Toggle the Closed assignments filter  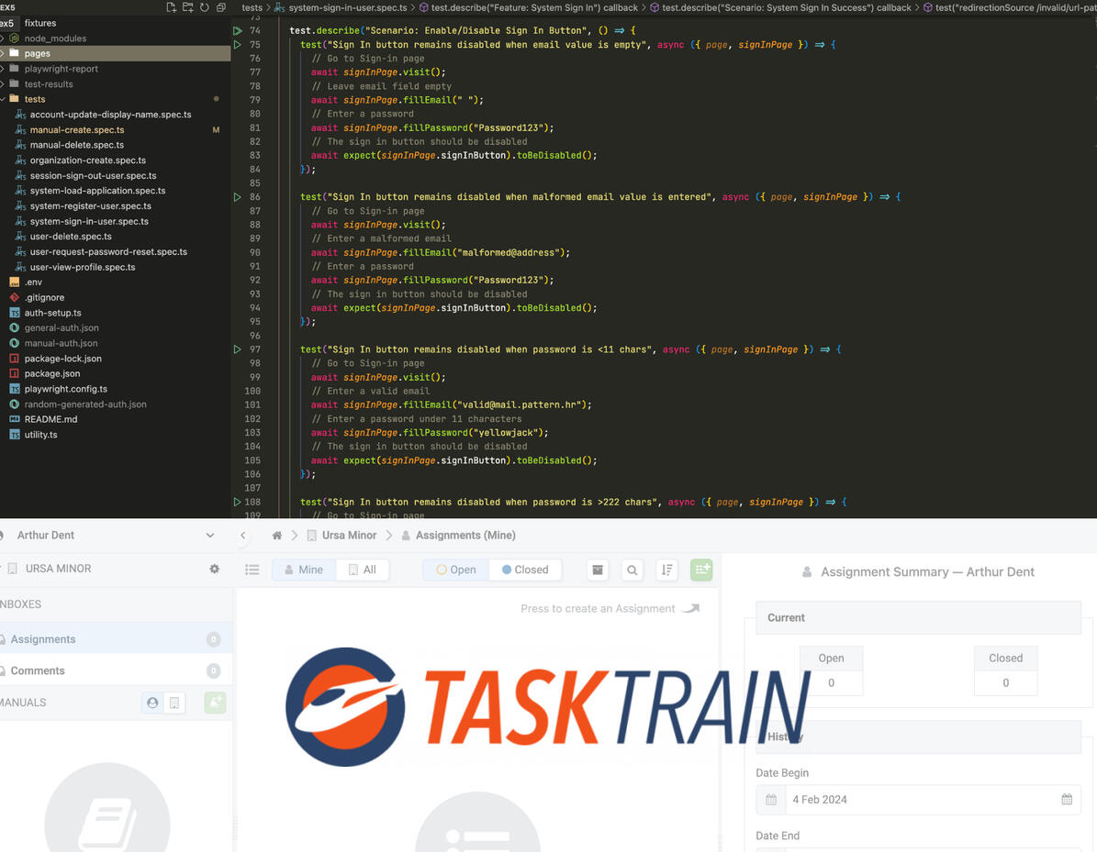(525, 570)
